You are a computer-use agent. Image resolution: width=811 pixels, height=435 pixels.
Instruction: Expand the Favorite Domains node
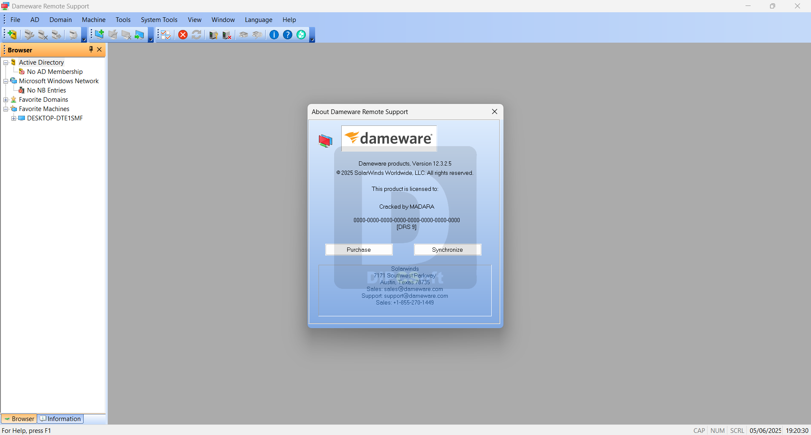point(6,100)
